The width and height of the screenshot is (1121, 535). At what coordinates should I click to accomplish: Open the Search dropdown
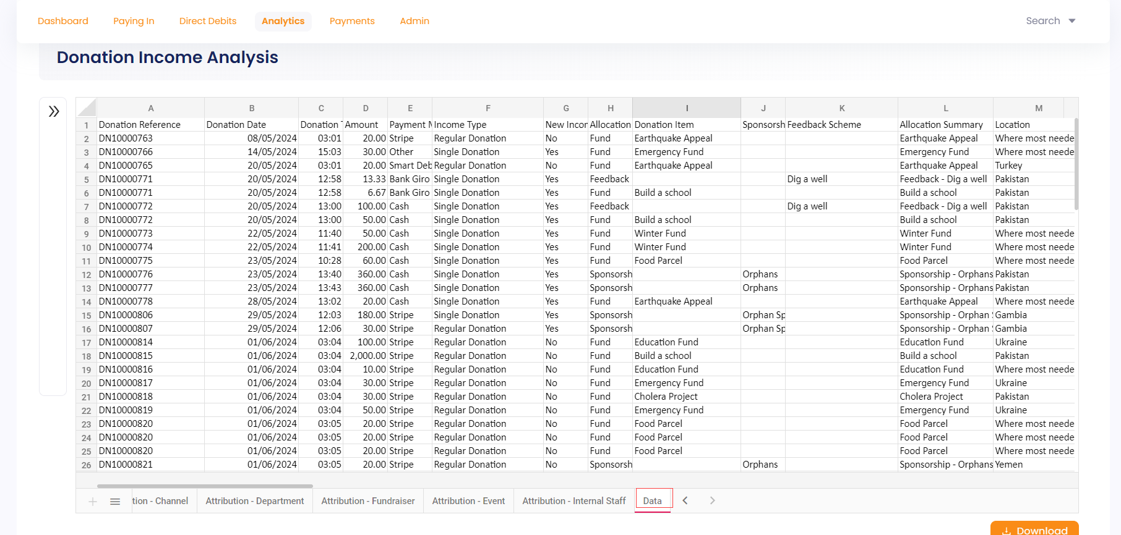pos(1050,21)
